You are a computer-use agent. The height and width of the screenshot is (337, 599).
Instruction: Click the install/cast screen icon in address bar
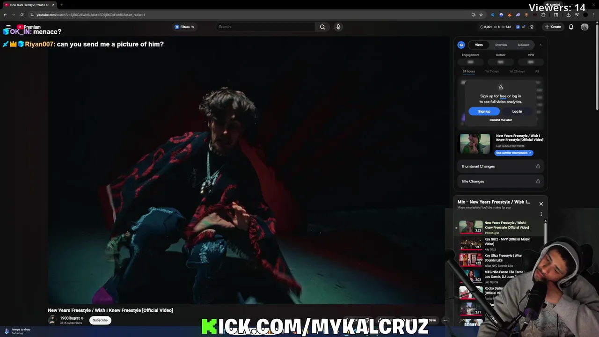[x=473, y=15]
